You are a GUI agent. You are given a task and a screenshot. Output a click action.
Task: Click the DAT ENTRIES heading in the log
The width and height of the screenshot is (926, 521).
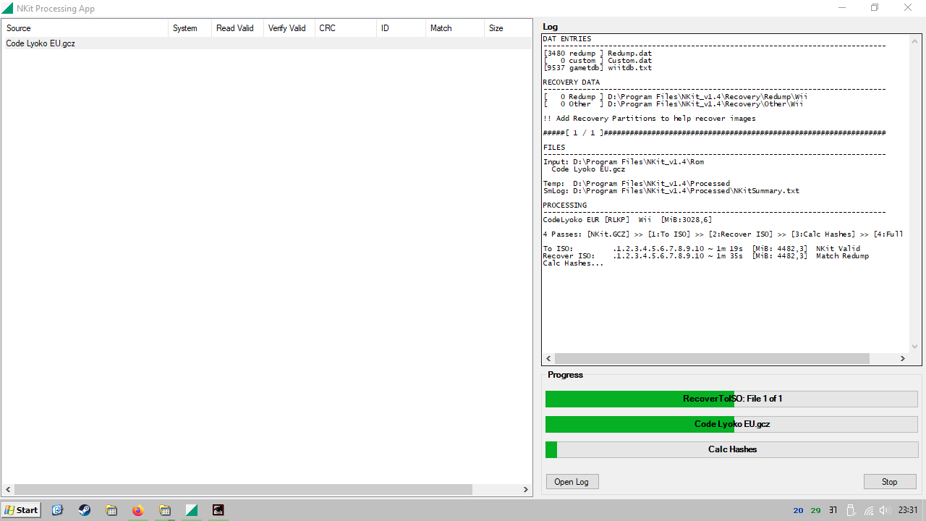click(x=567, y=39)
